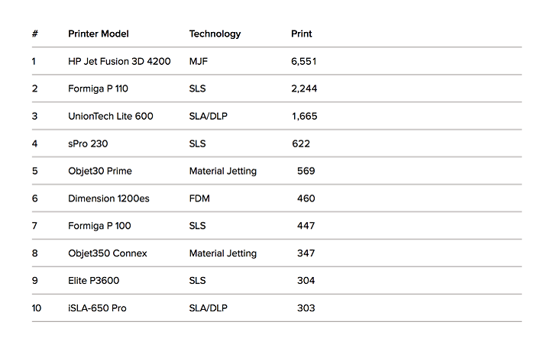Select Dimension 1200es in the table
The height and width of the screenshot is (351, 550).
(x=108, y=198)
